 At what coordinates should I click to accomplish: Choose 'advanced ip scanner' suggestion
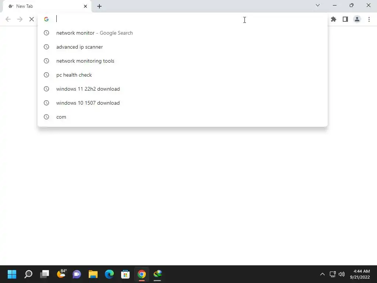[x=183, y=47]
